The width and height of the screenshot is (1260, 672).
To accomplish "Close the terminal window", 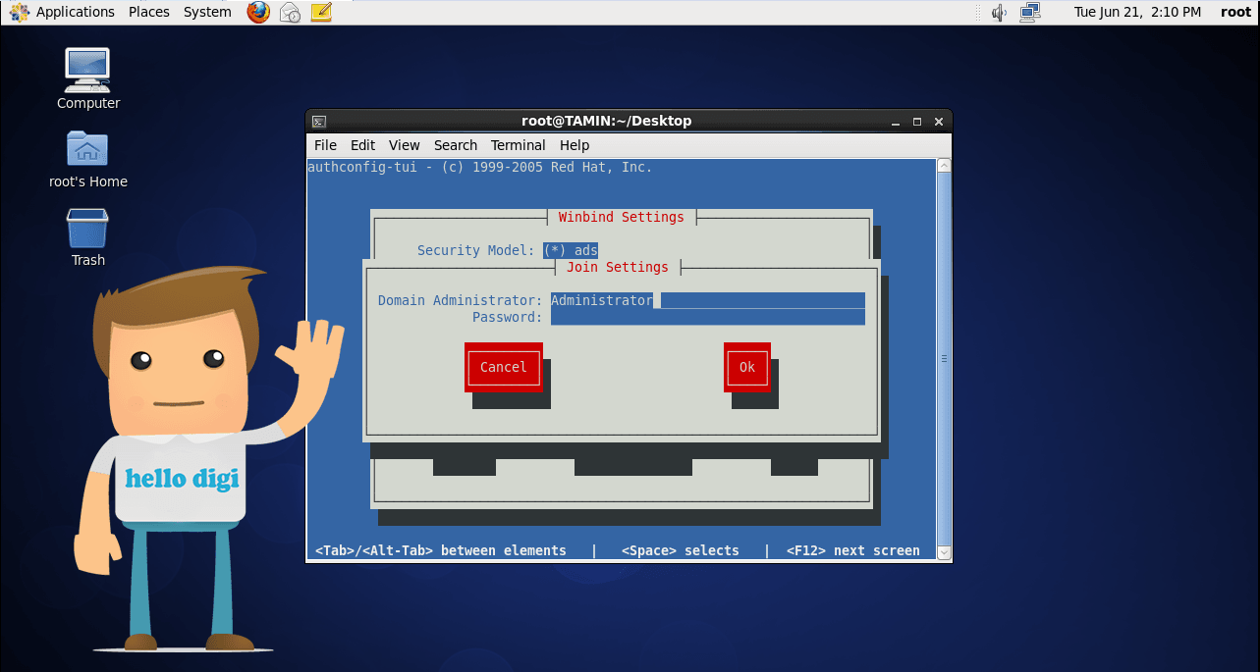I will pos(939,122).
